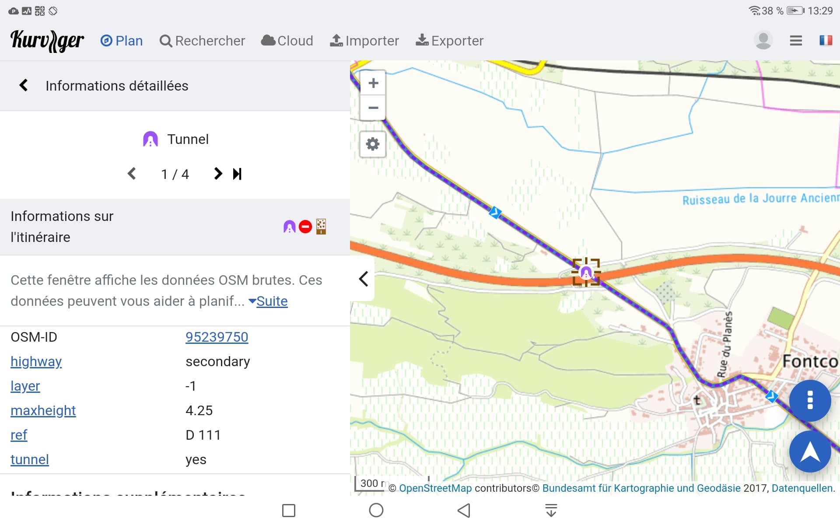Viewport: 840px width, 525px height.
Task: Open the three-dot floating action menu
Action: point(810,400)
